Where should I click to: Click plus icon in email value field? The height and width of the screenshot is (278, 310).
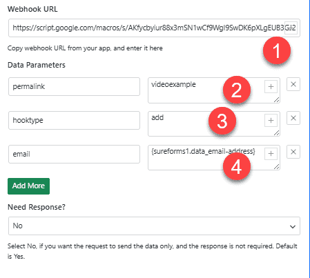[271, 153]
